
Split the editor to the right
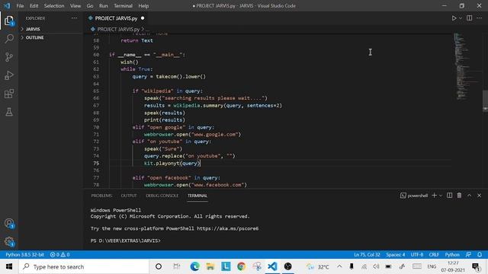coord(470,18)
